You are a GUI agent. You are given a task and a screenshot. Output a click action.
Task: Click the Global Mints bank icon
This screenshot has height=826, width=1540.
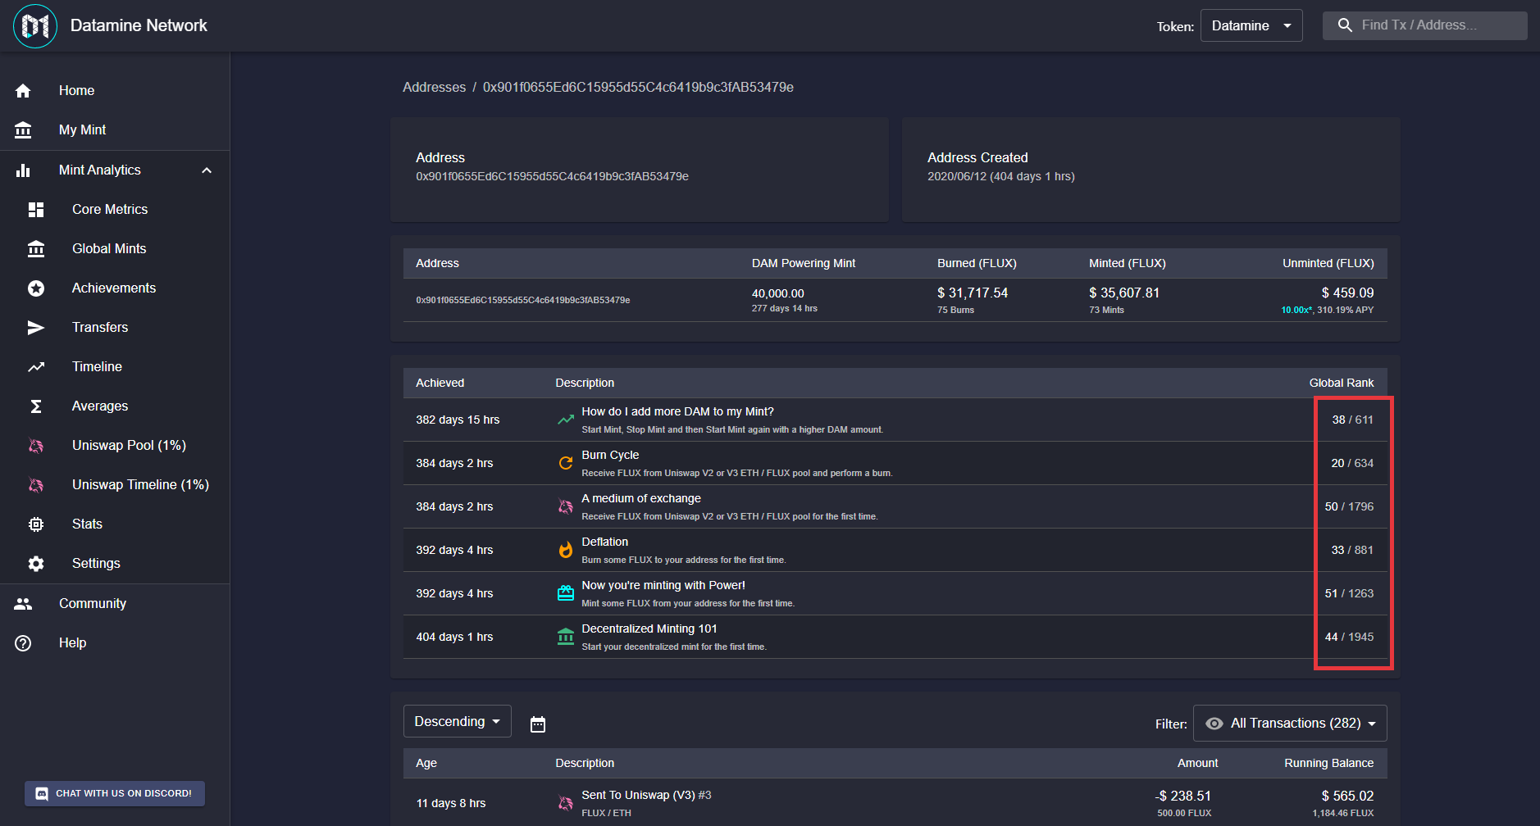(x=36, y=249)
